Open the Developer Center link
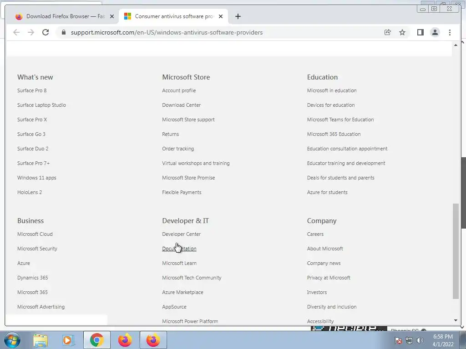 click(181, 234)
